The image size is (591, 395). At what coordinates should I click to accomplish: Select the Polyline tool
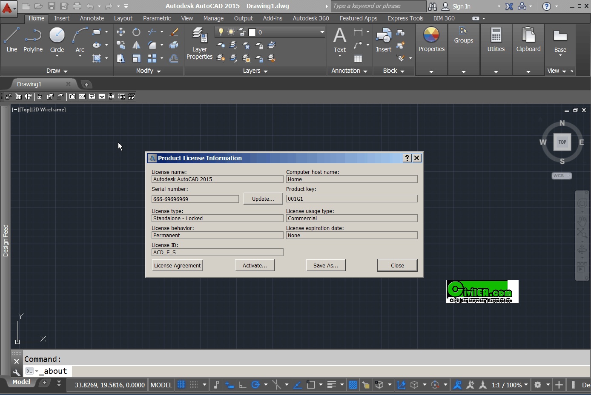click(x=33, y=40)
